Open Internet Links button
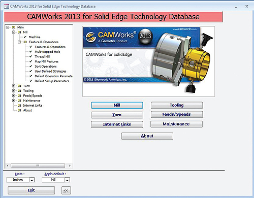 (x=117, y=124)
